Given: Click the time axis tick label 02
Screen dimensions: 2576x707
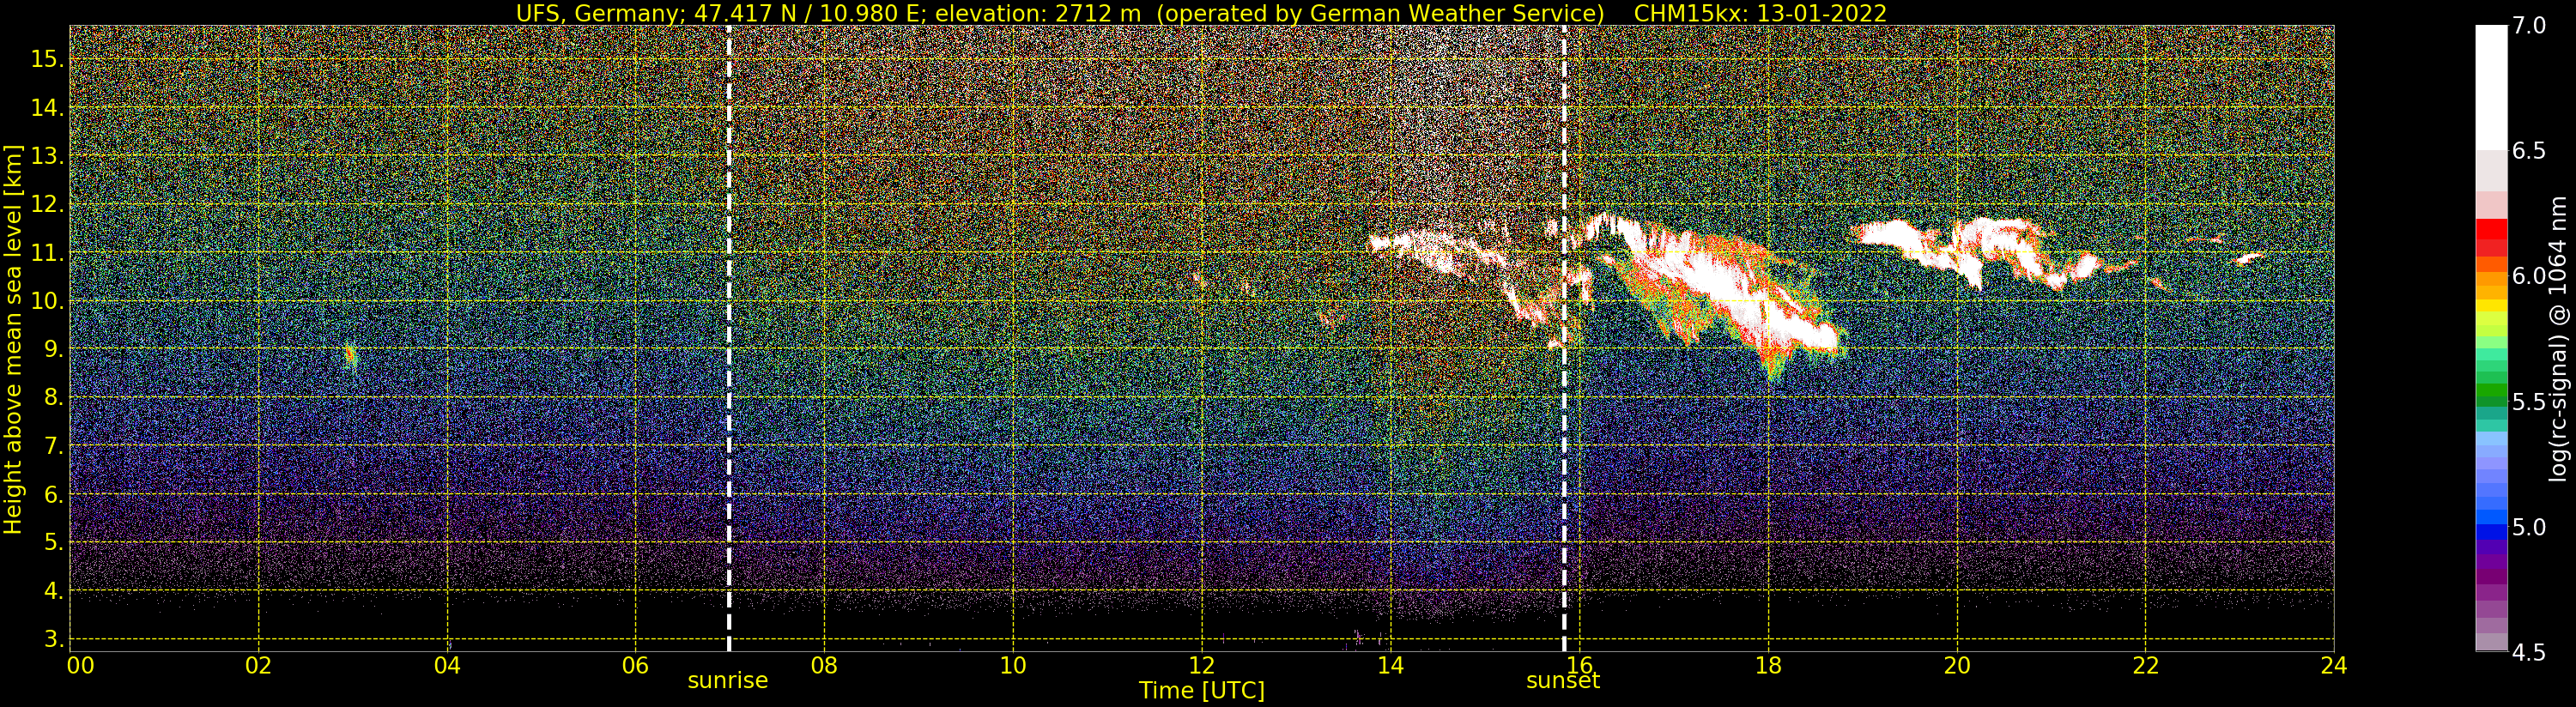Looking at the screenshot, I should 259,666.
